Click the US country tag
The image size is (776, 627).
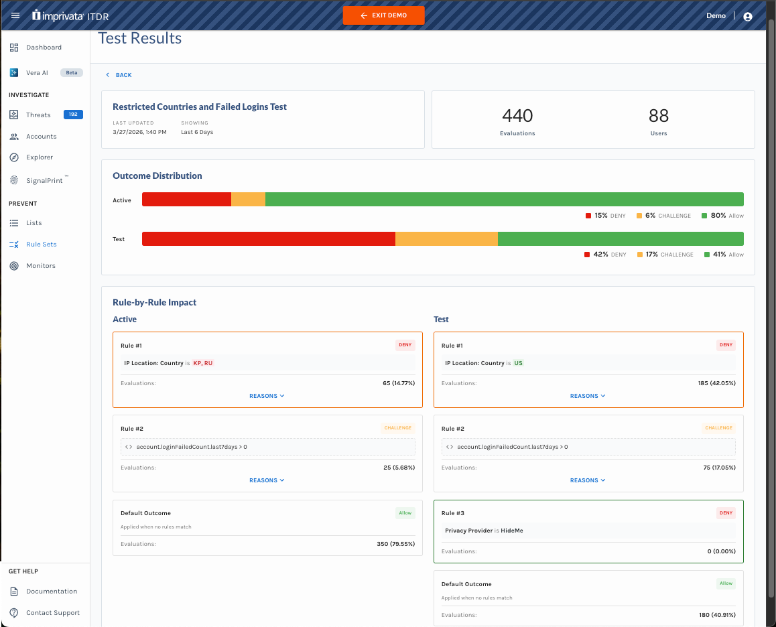pyautogui.click(x=518, y=363)
